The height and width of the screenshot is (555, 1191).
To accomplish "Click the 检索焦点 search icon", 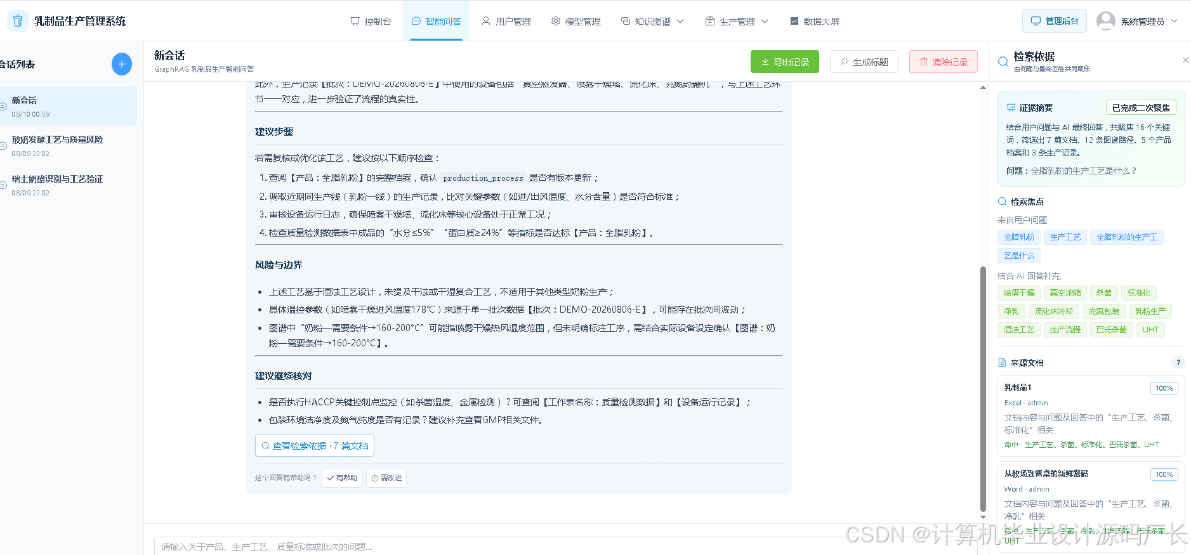I will 1003,202.
